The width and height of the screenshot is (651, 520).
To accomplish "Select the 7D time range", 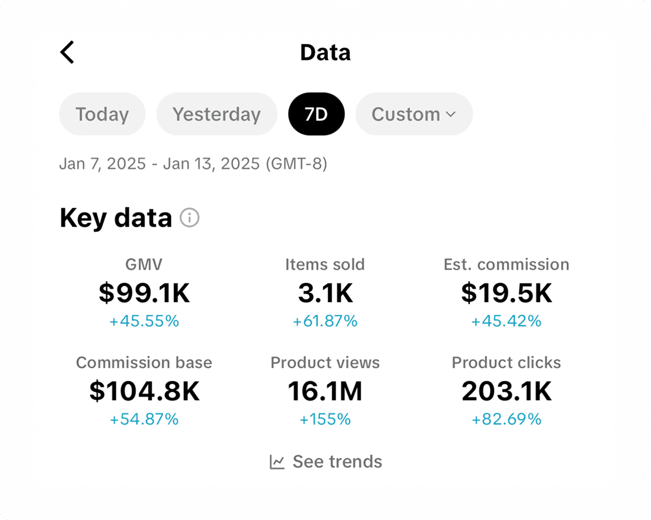I will click(x=316, y=114).
